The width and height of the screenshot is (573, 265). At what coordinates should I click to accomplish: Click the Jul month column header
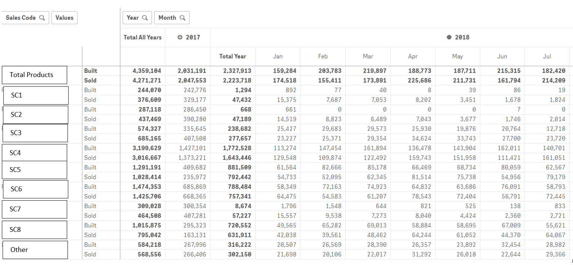click(x=547, y=56)
